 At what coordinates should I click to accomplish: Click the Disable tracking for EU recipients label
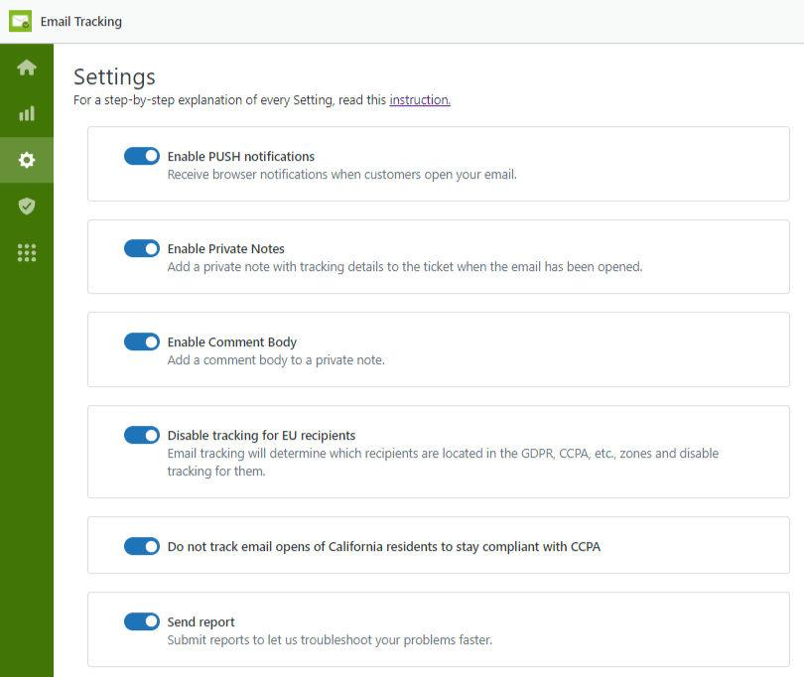click(261, 436)
